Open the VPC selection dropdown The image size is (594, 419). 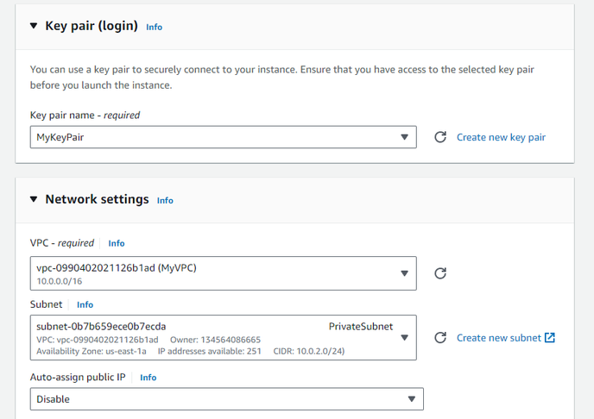click(223, 273)
